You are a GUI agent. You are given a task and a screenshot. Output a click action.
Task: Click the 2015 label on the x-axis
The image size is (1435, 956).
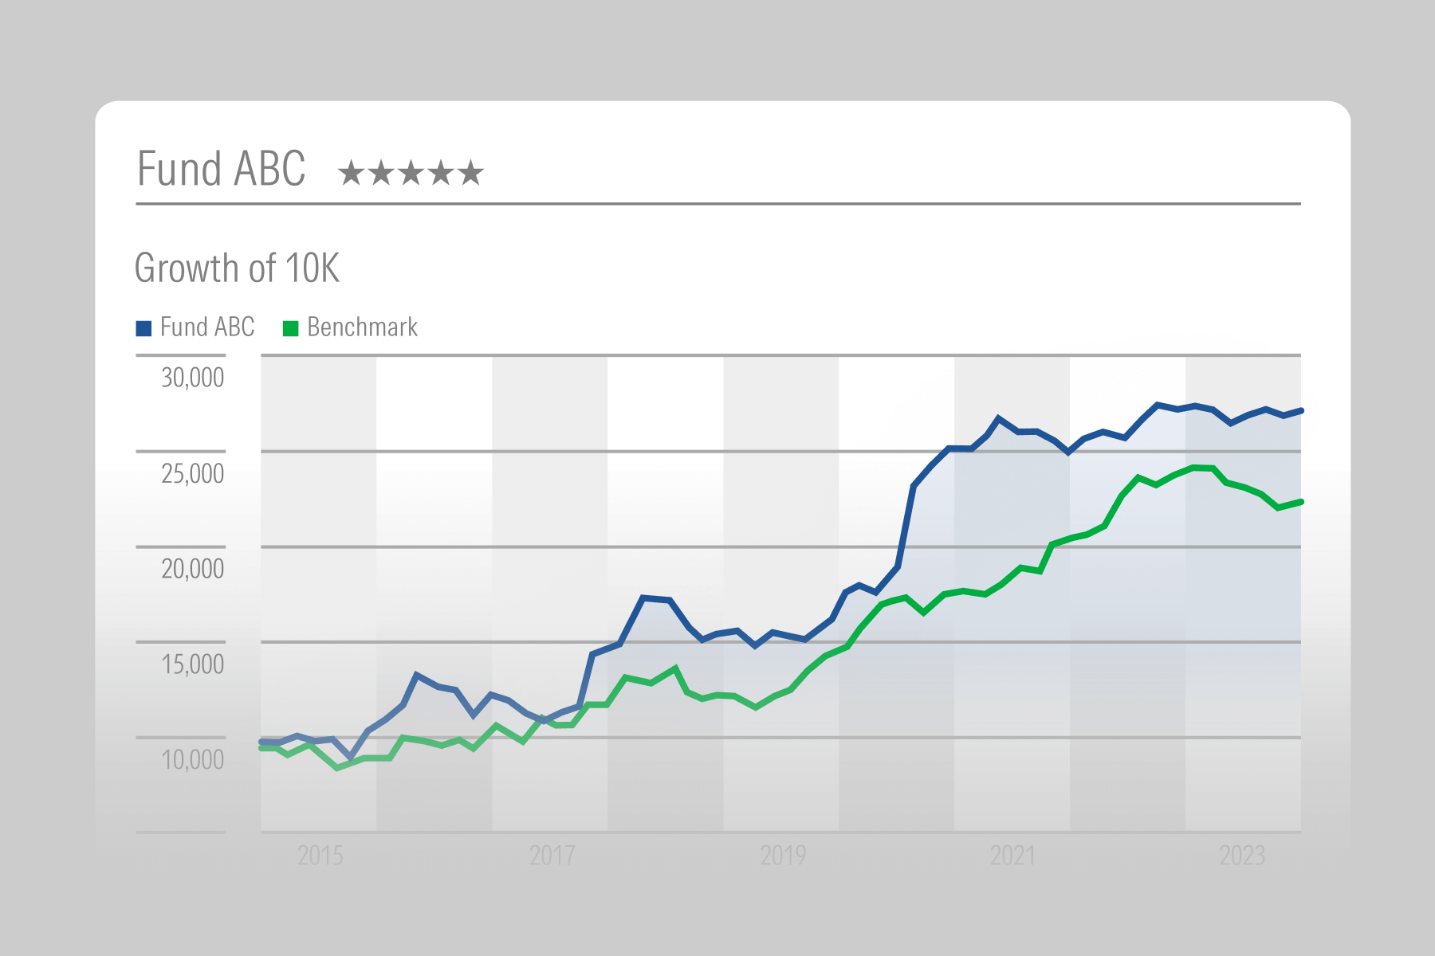pyautogui.click(x=320, y=856)
